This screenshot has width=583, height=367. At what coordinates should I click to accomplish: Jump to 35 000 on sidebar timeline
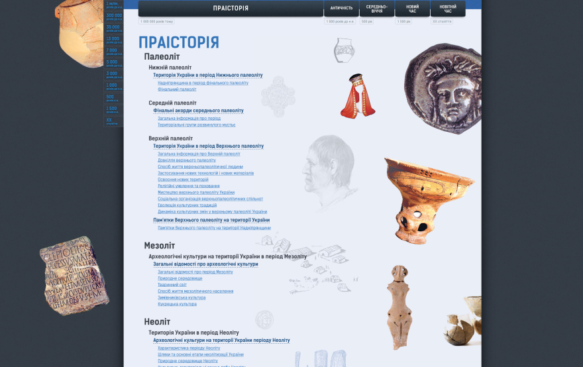point(113,28)
